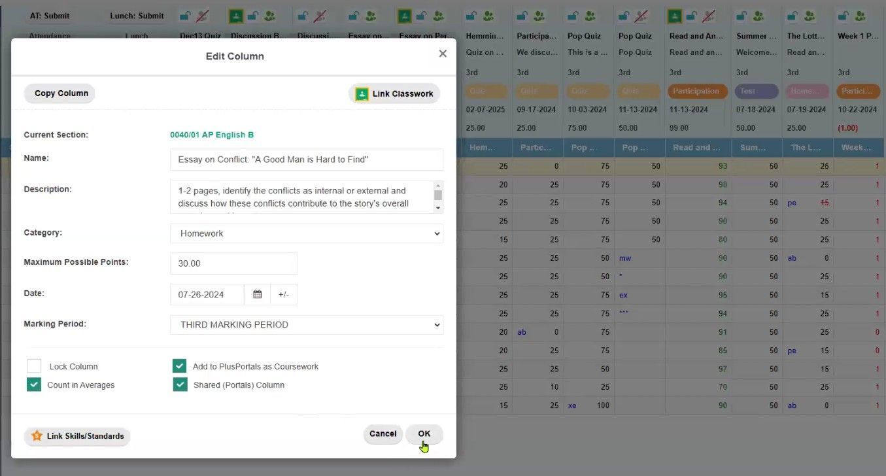This screenshot has height=476, width=886.
Task: Open the AT: Submit attendance link
Action: coord(50,15)
